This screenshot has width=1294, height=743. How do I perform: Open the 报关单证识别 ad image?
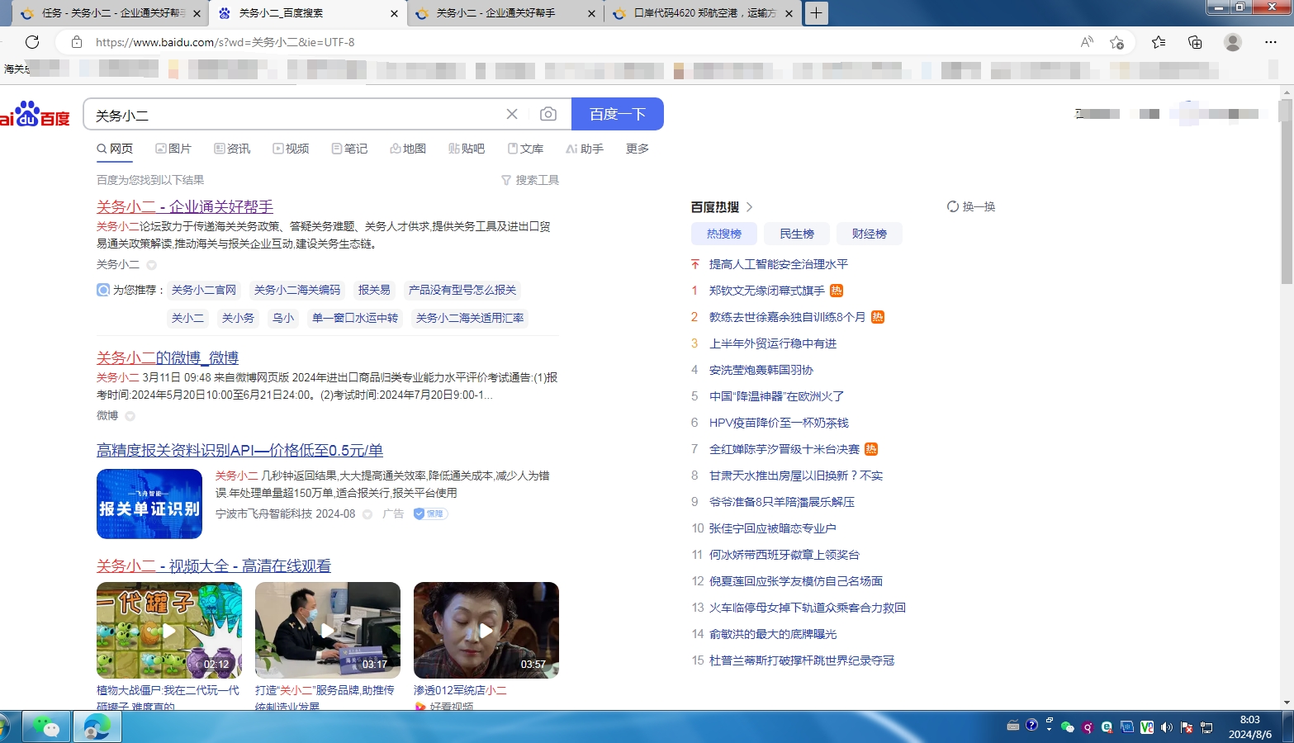pos(149,504)
